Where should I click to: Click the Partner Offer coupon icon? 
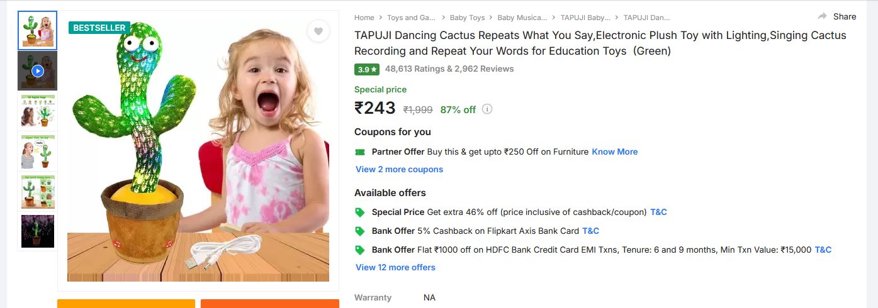coord(360,151)
